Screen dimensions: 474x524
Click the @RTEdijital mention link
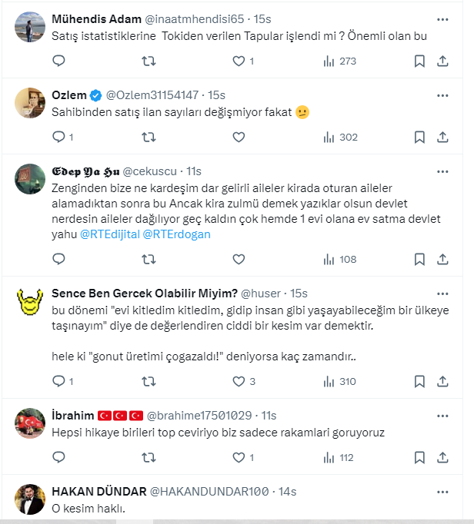point(109,234)
